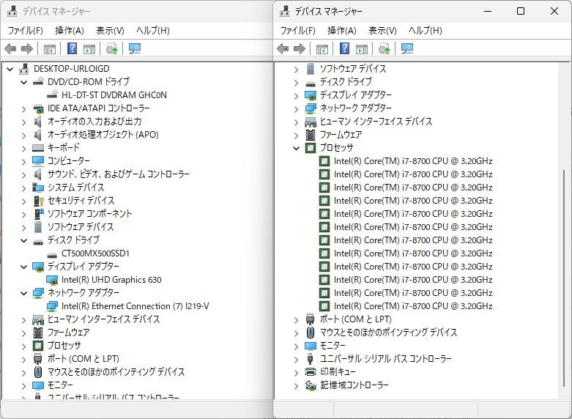Select オーディオ処理オブジェクト (APO) row
Image resolution: width=572 pixels, height=419 pixels.
103,135
